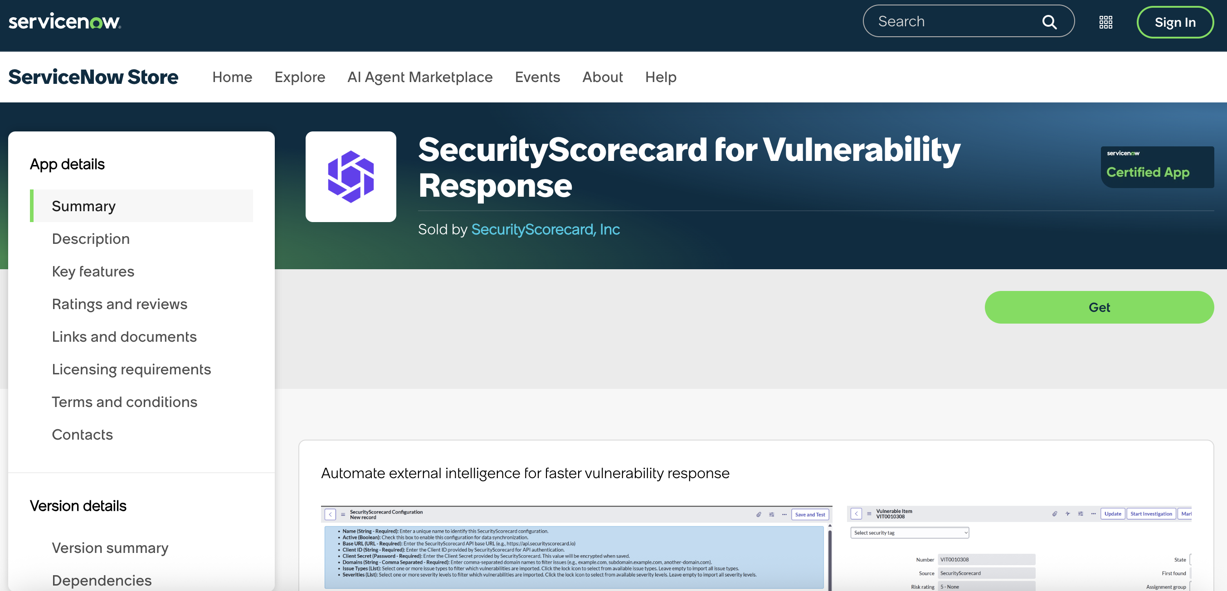Go to Version summary section
The height and width of the screenshot is (591, 1227).
point(110,548)
